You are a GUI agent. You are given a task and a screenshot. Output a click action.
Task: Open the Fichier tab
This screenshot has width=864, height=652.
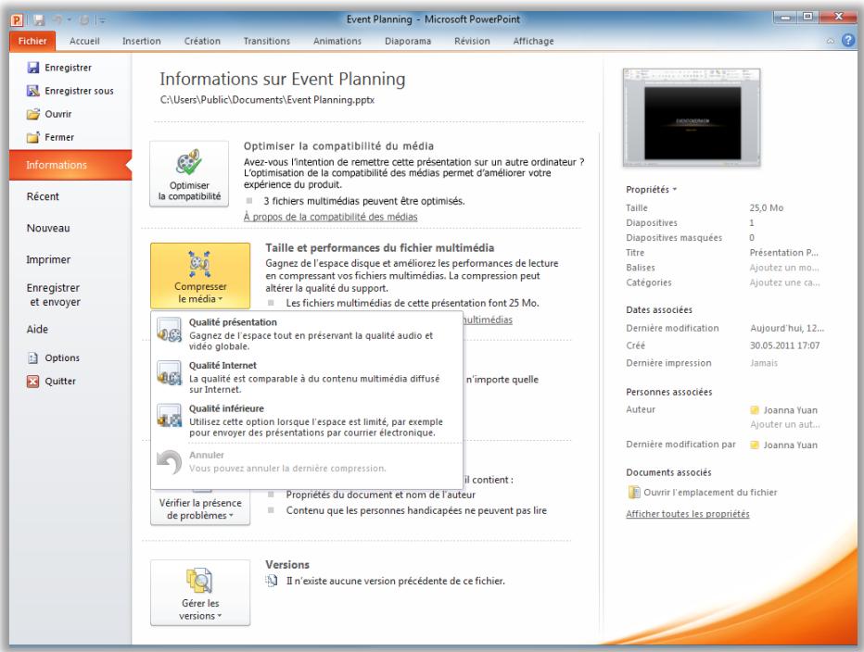click(32, 41)
